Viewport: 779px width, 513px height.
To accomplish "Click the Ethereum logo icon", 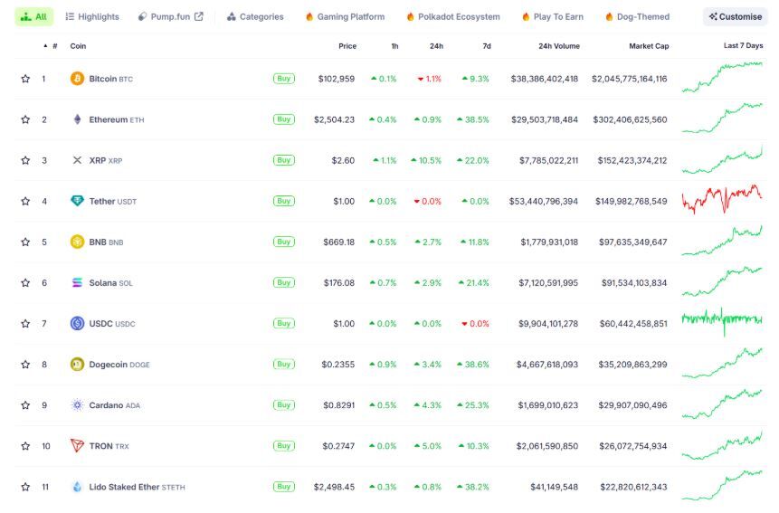I will [x=77, y=119].
